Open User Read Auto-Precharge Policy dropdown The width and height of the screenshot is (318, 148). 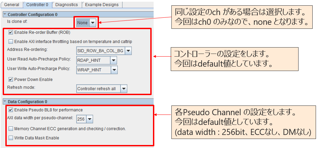[114, 60]
